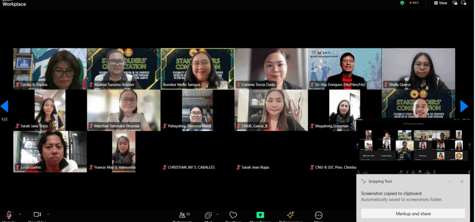Image resolution: width=475 pixels, height=222 pixels.
Task: Select Corinne Trecia Dado's video tile
Action: (271, 69)
